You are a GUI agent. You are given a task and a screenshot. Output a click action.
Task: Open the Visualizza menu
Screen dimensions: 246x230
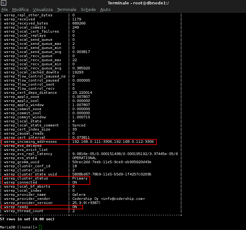click(43, 10)
